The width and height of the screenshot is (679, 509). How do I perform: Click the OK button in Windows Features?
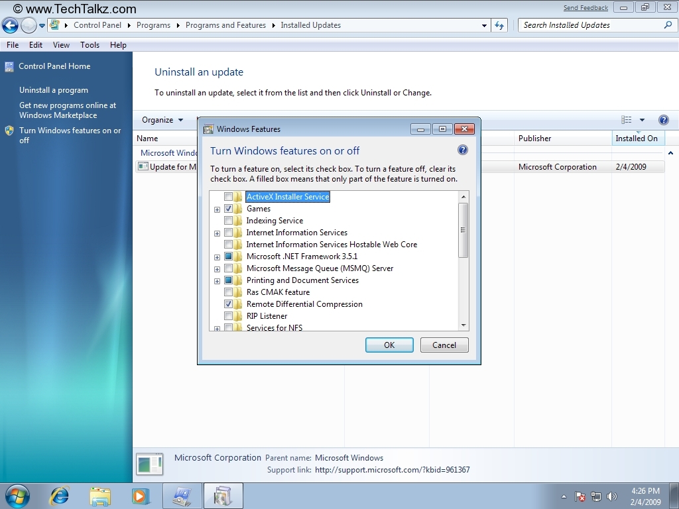tap(389, 345)
